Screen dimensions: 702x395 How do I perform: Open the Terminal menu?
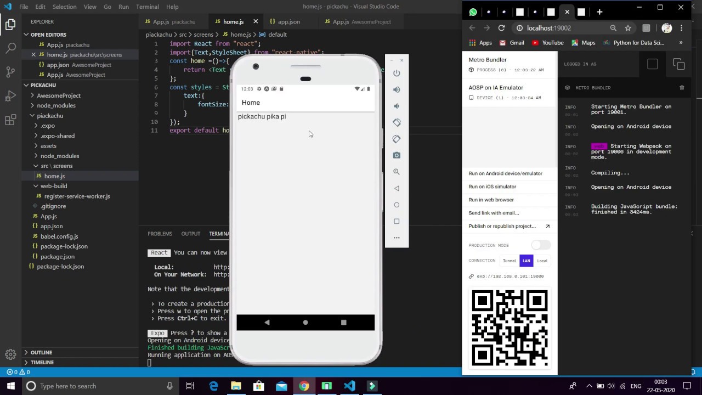pos(148,7)
